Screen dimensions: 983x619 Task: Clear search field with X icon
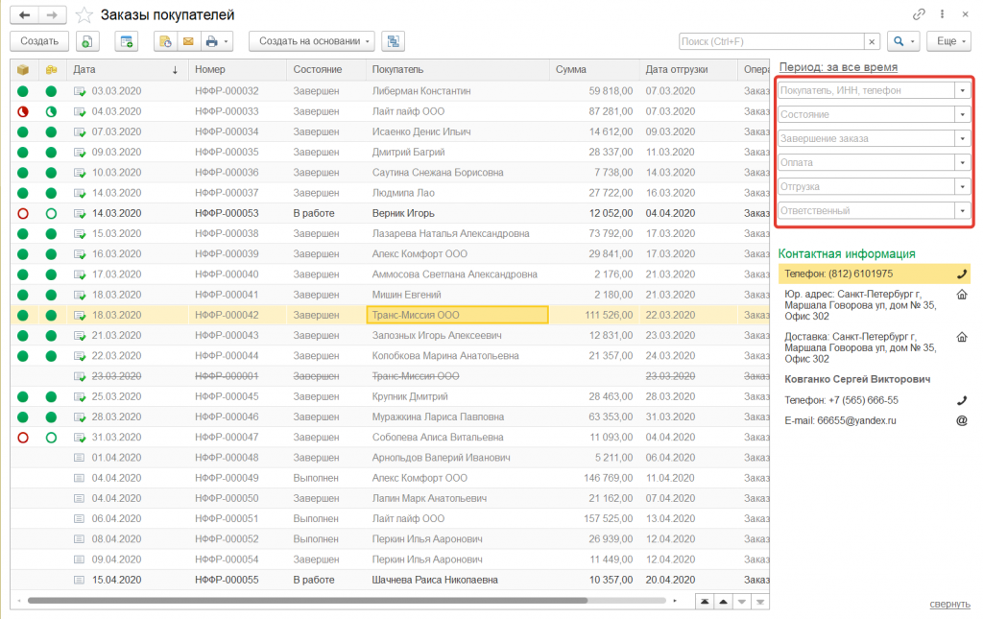(x=872, y=41)
